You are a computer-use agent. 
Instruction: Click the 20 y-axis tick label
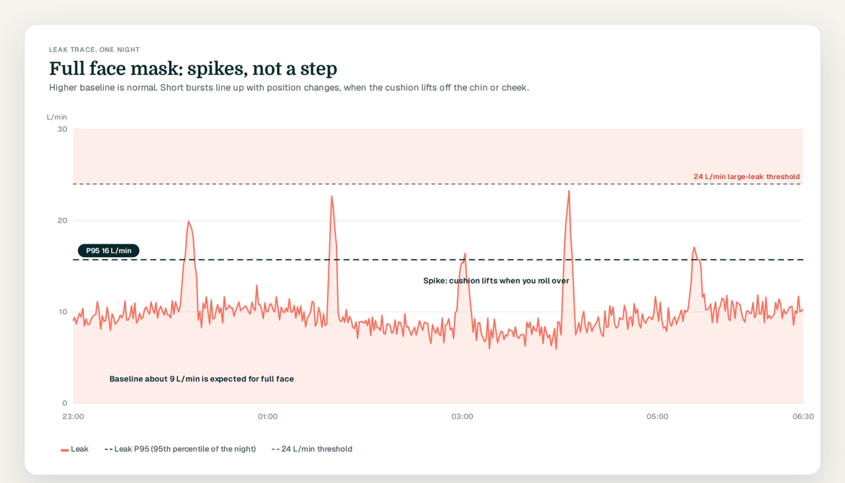click(62, 220)
